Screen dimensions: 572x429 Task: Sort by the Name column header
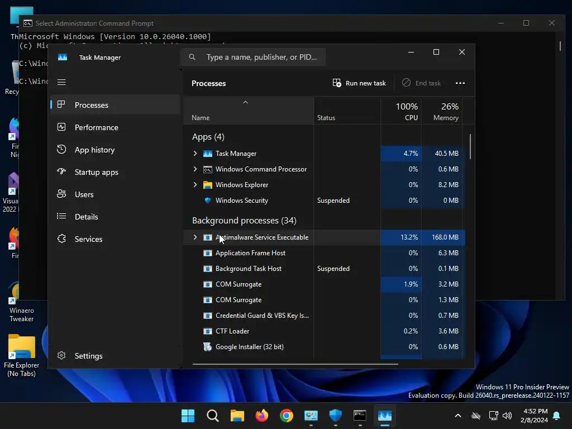click(248, 111)
